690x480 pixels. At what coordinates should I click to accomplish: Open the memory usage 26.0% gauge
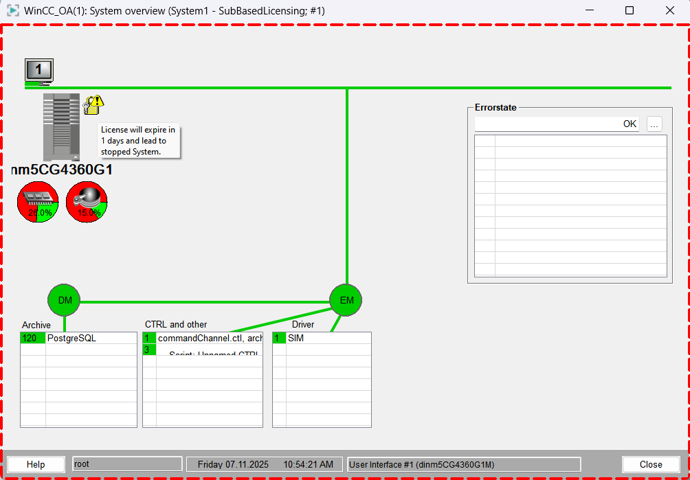pos(38,202)
